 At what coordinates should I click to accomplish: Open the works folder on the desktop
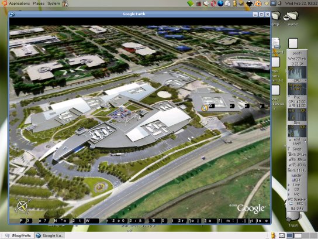click(x=292, y=19)
